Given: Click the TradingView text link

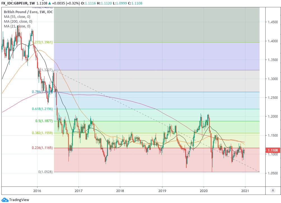Looking at the screenshot, I should [19, 200].
